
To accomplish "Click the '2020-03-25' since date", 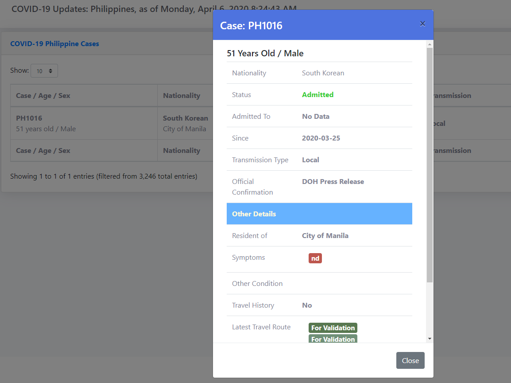I will click(321, 138).
